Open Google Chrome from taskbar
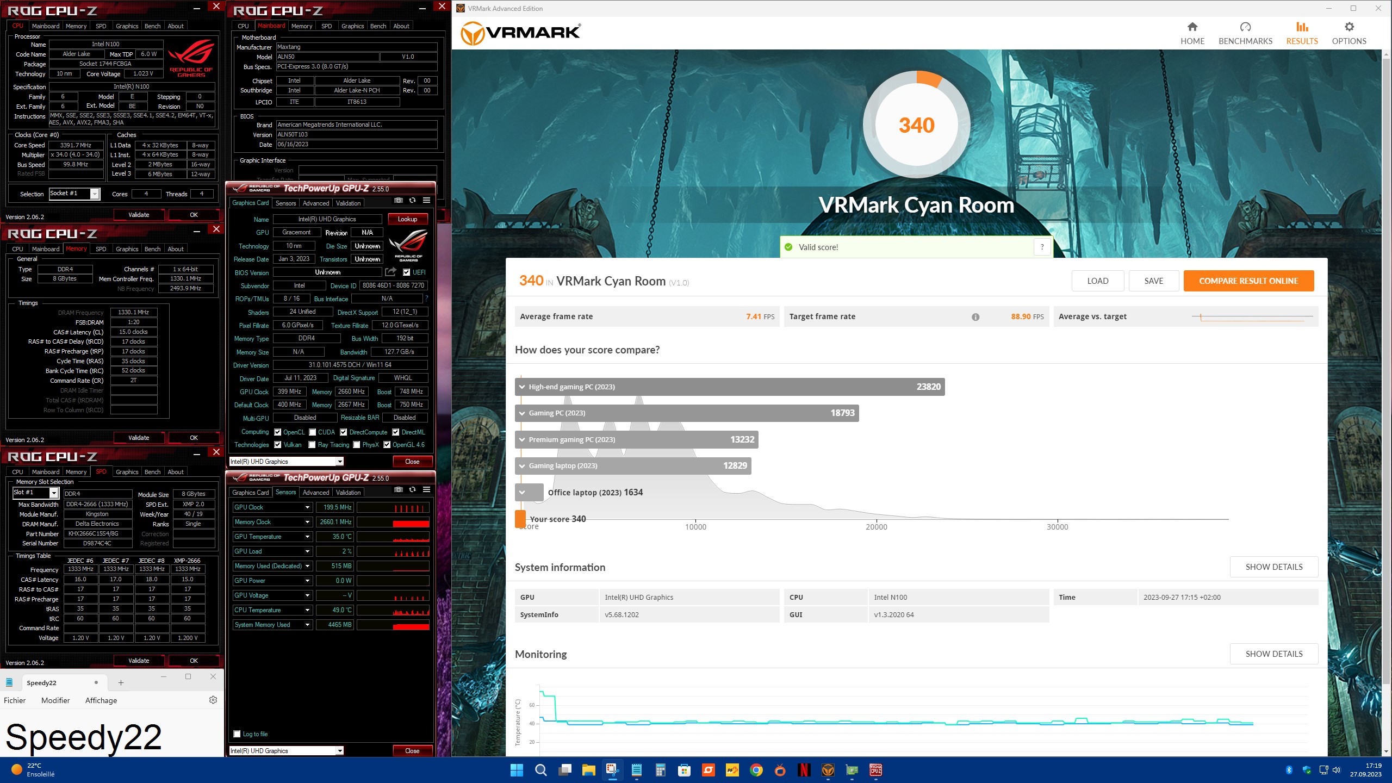This screenshot has height=783, width=1392. pyautogui.click(x=756, y=770)
